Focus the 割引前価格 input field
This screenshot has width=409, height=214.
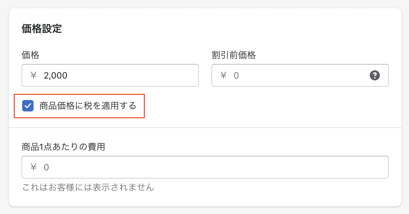coord(298,75)
